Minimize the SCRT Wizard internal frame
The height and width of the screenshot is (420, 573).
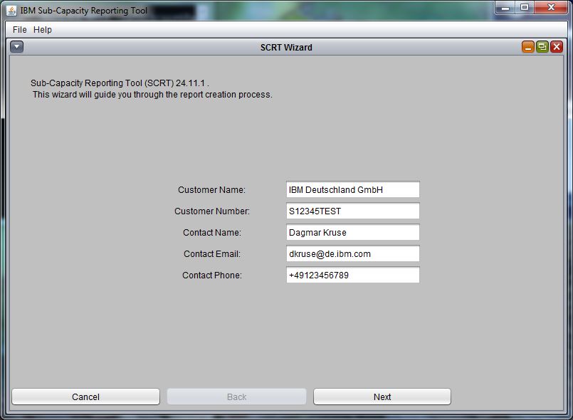pyautogui.click(x=528, y=47)
